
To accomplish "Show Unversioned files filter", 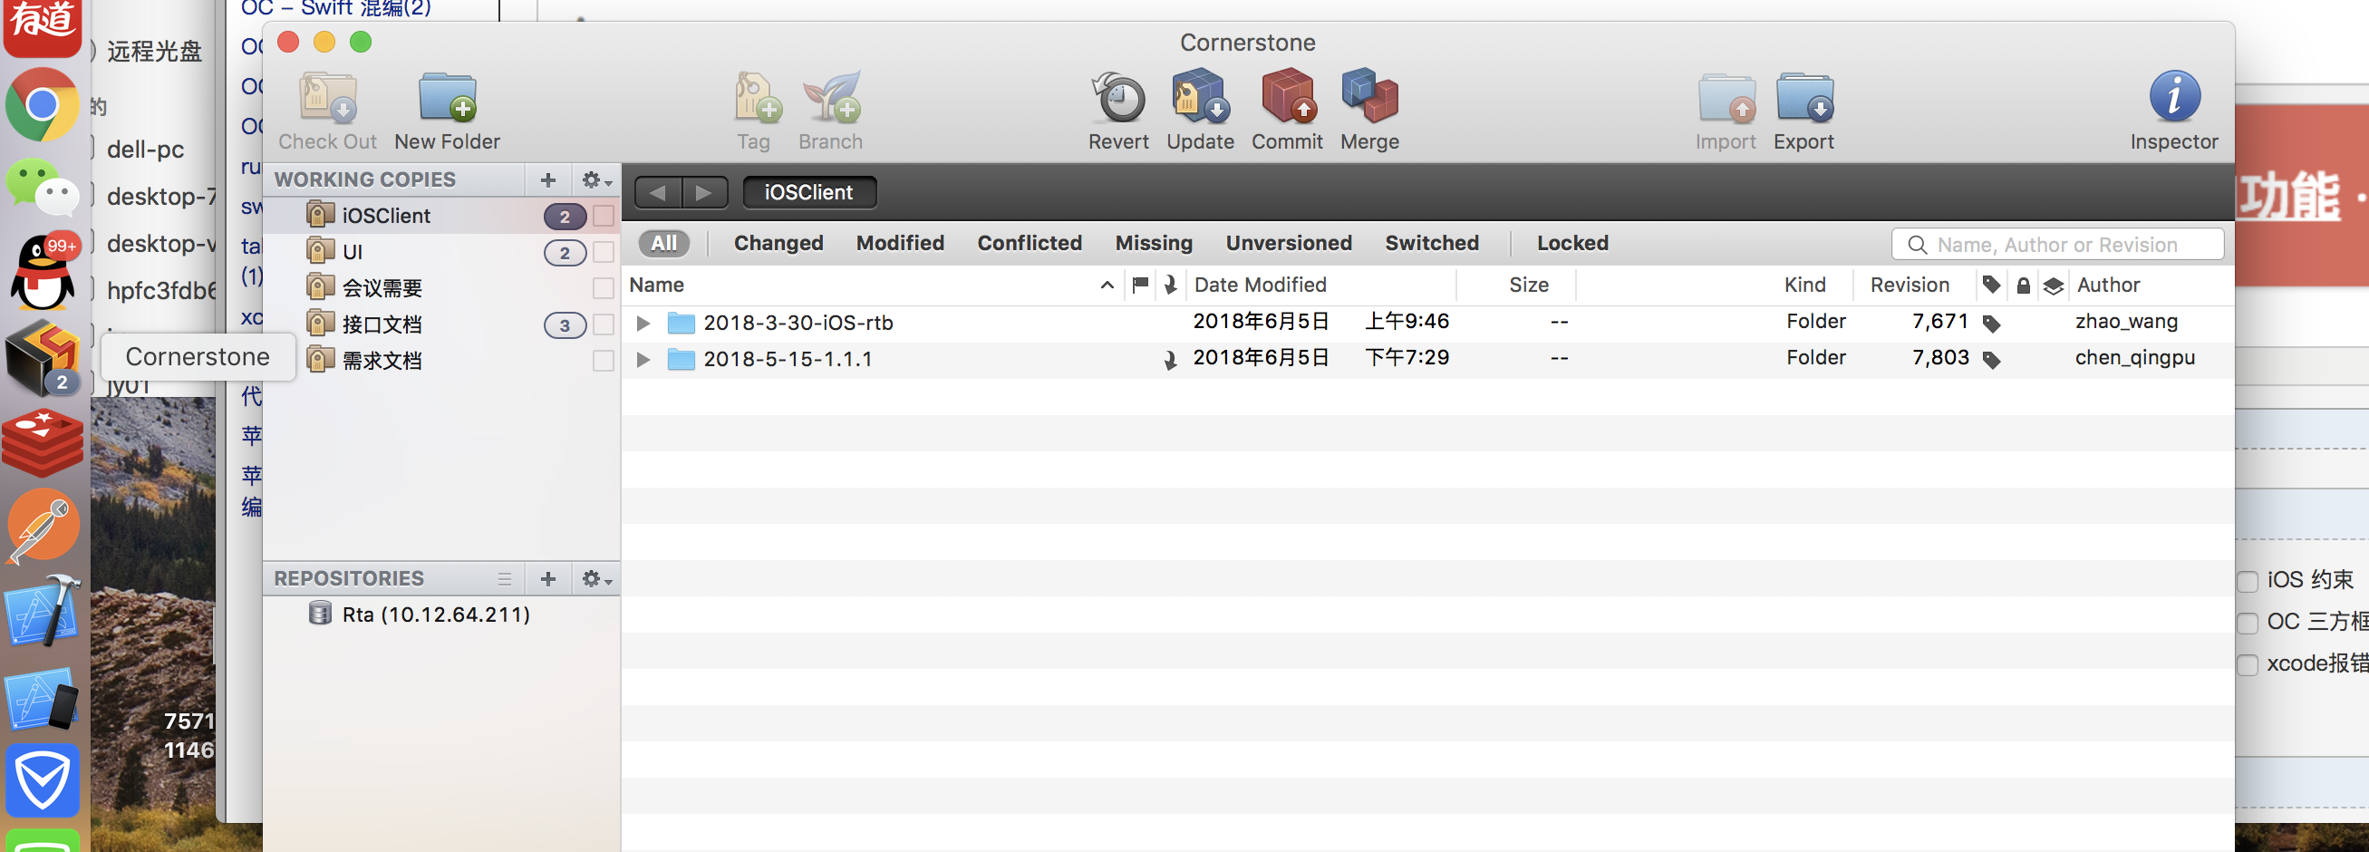I will [x=1289, y=243].
